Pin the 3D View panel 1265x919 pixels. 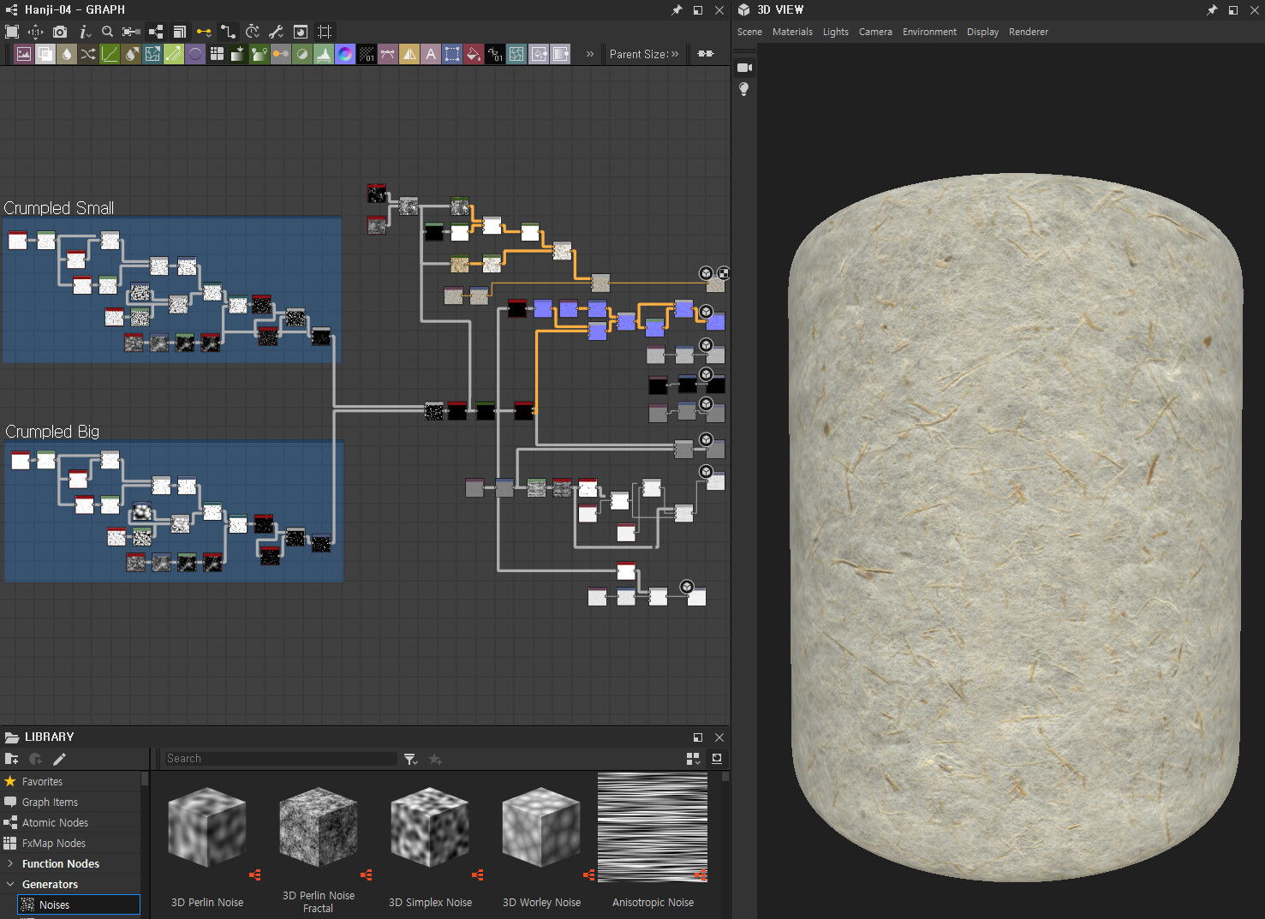tap(1212, 10)
